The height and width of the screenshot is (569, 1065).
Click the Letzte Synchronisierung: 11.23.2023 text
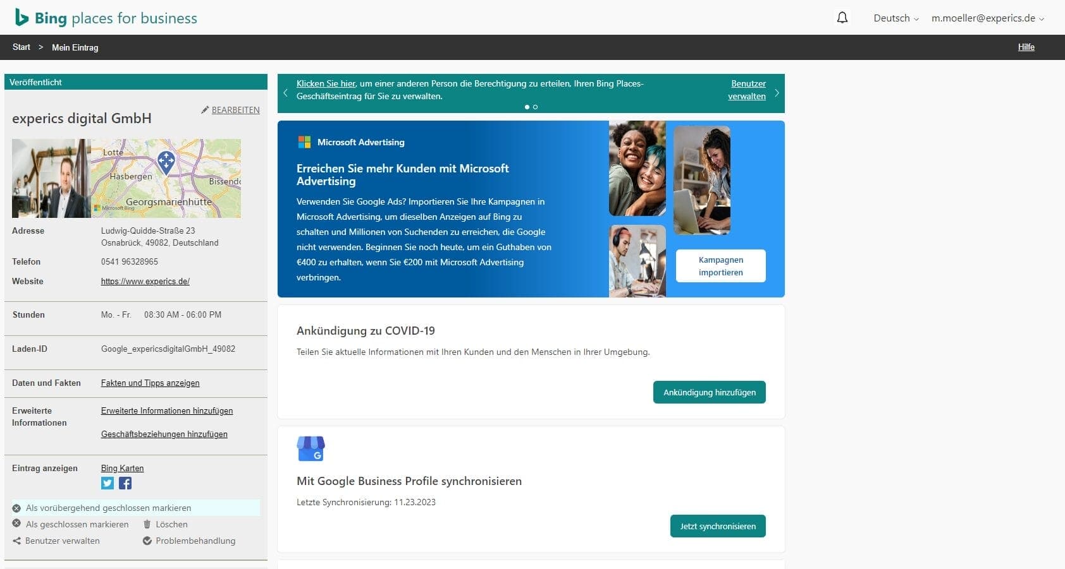(366, 503)
